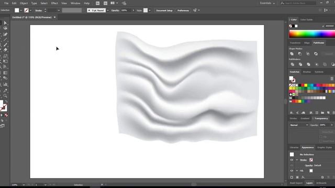Click Minus Front shape mode icon
Viewport: 335px width, 188px height.
pos(300,54)
